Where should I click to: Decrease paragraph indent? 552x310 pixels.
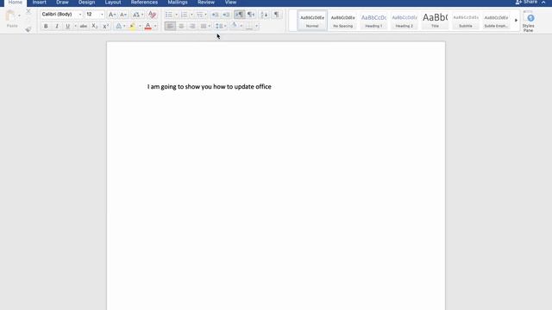point(215,15)
